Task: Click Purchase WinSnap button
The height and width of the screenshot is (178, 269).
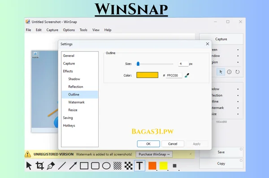Action: tap(154, 154)
